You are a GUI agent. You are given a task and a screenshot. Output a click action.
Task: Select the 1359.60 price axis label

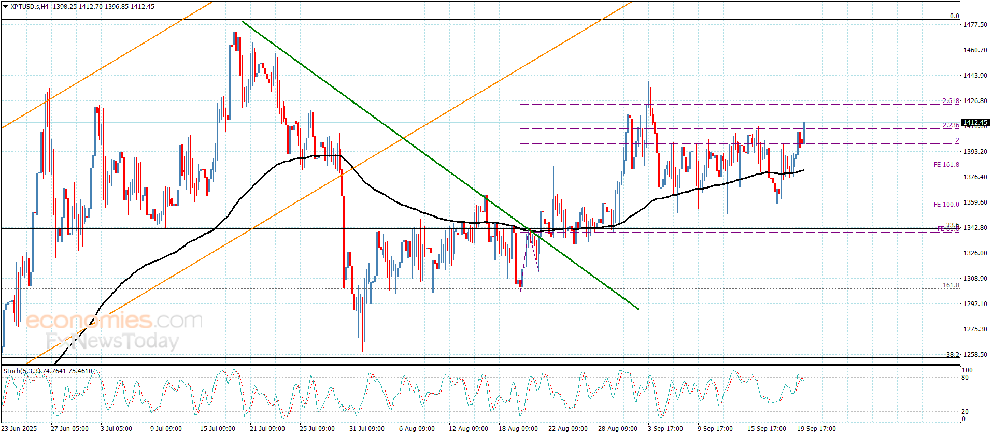click(x=975, y=202)
